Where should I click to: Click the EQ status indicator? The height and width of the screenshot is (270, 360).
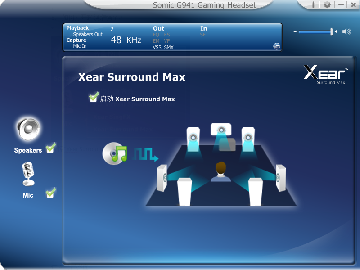click(x=156, y=35)
